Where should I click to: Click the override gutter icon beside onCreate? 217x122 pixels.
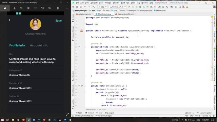[79, 47]
